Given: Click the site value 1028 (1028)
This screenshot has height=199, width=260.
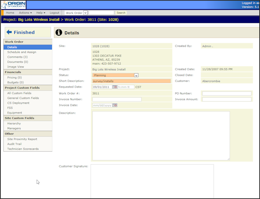Looking at the screenshot, I should pos(101,46).
